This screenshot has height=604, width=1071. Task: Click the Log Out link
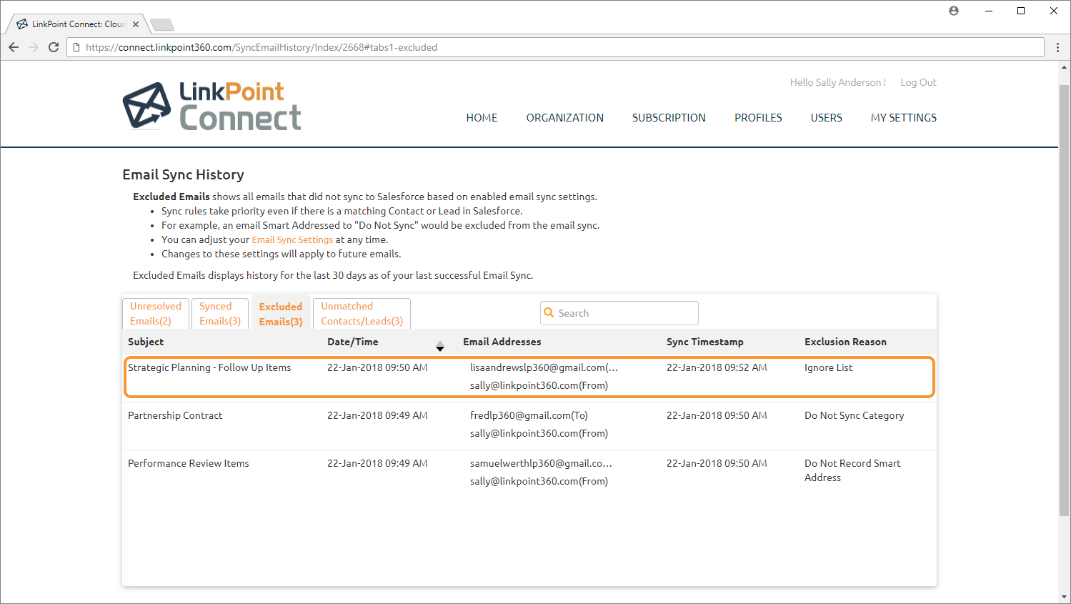pos(918,82)
